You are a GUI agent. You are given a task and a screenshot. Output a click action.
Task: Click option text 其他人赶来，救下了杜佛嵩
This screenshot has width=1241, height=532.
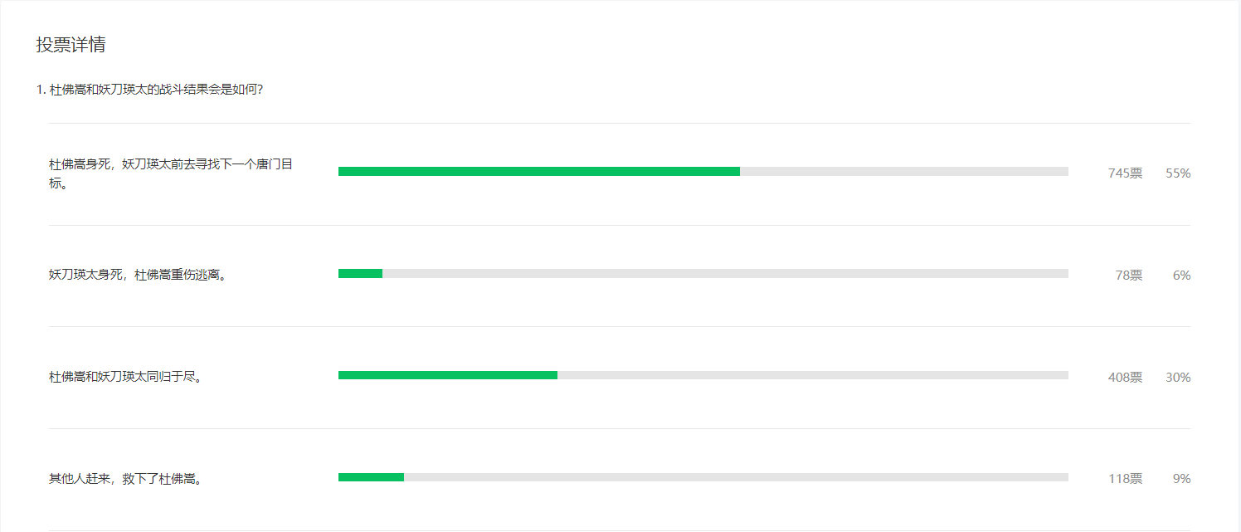pos(126,479)
